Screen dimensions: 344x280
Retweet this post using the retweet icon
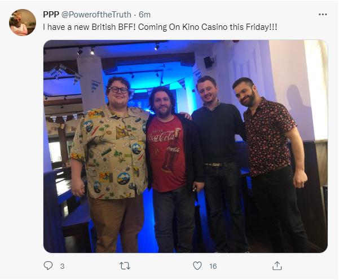click(125, 266)
